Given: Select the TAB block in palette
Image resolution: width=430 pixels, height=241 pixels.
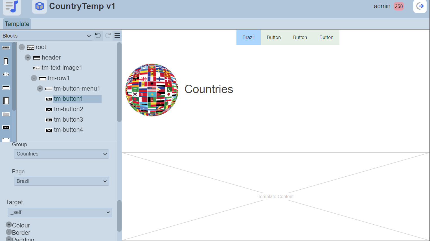Looking at the screenshot, I should 6,128.
